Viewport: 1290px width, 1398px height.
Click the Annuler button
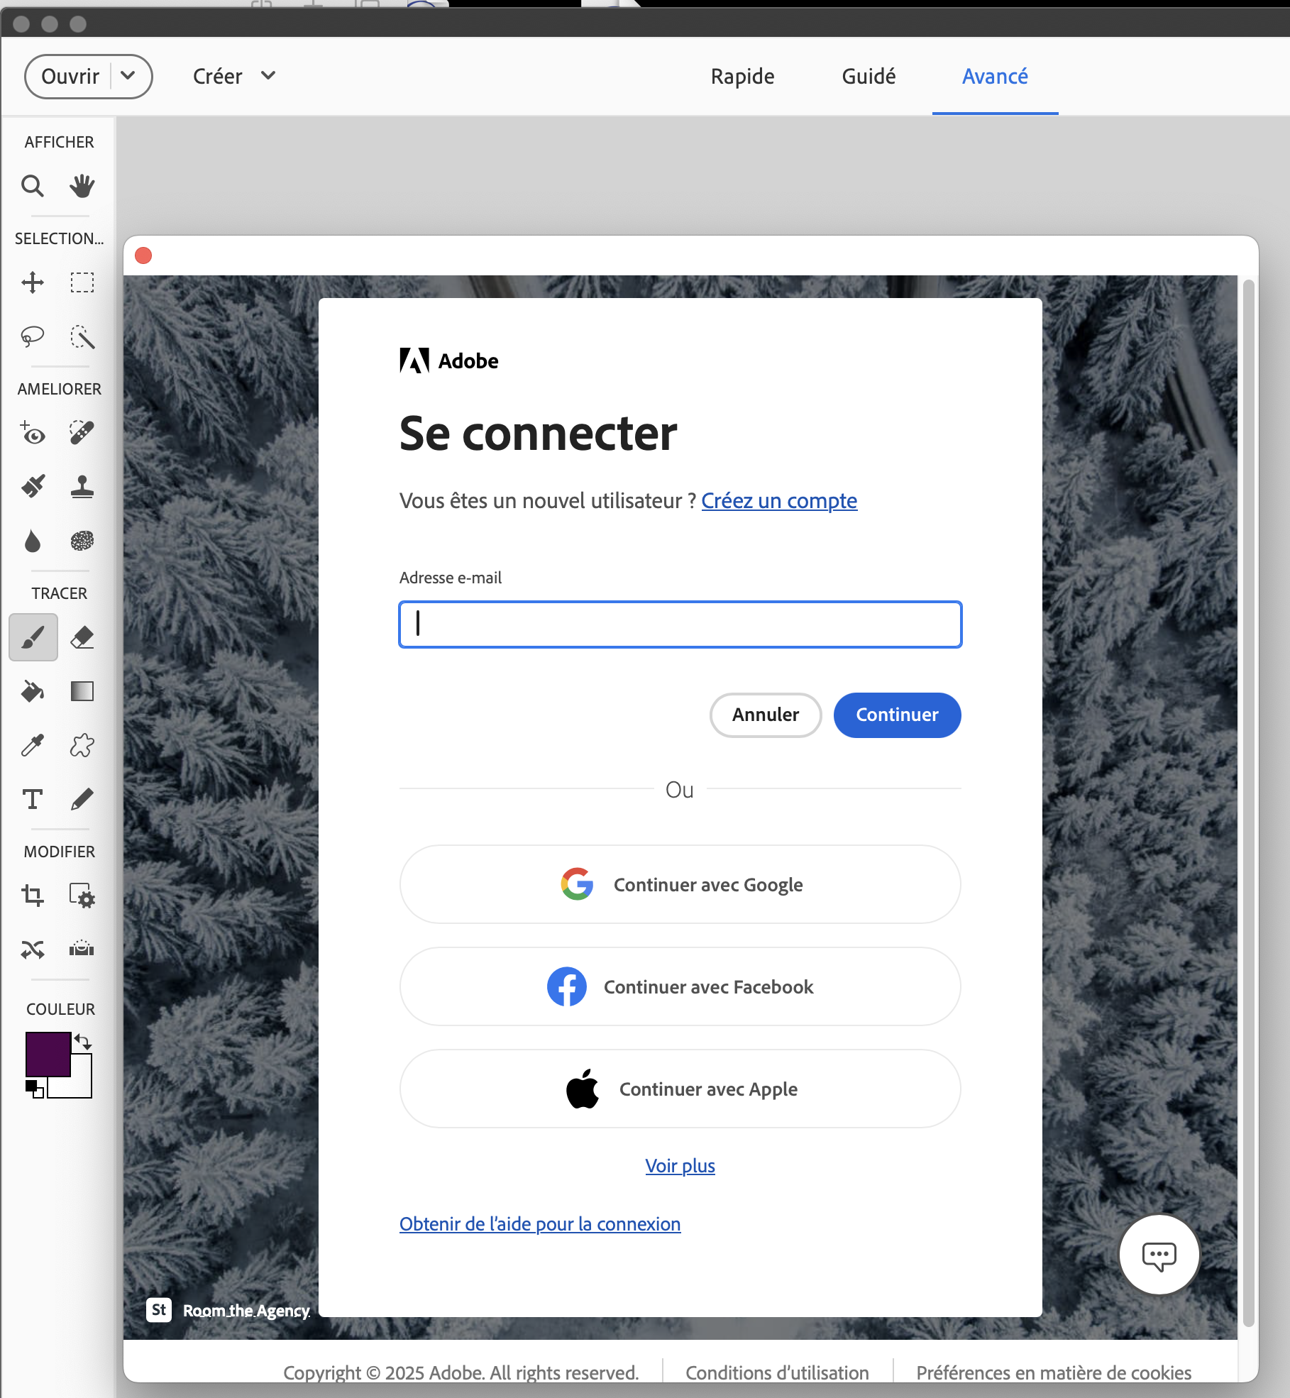coord(766,715)
